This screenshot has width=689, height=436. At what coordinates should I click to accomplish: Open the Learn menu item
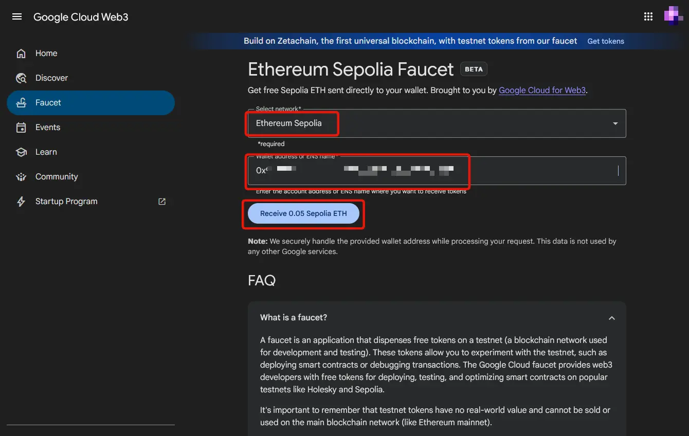point(46,152)
